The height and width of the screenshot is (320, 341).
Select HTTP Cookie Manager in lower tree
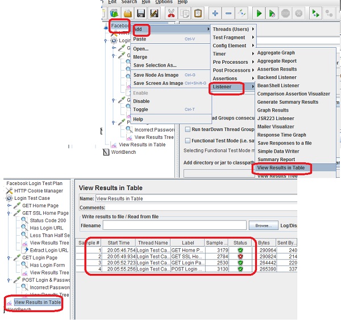click(x=39, y=191)
